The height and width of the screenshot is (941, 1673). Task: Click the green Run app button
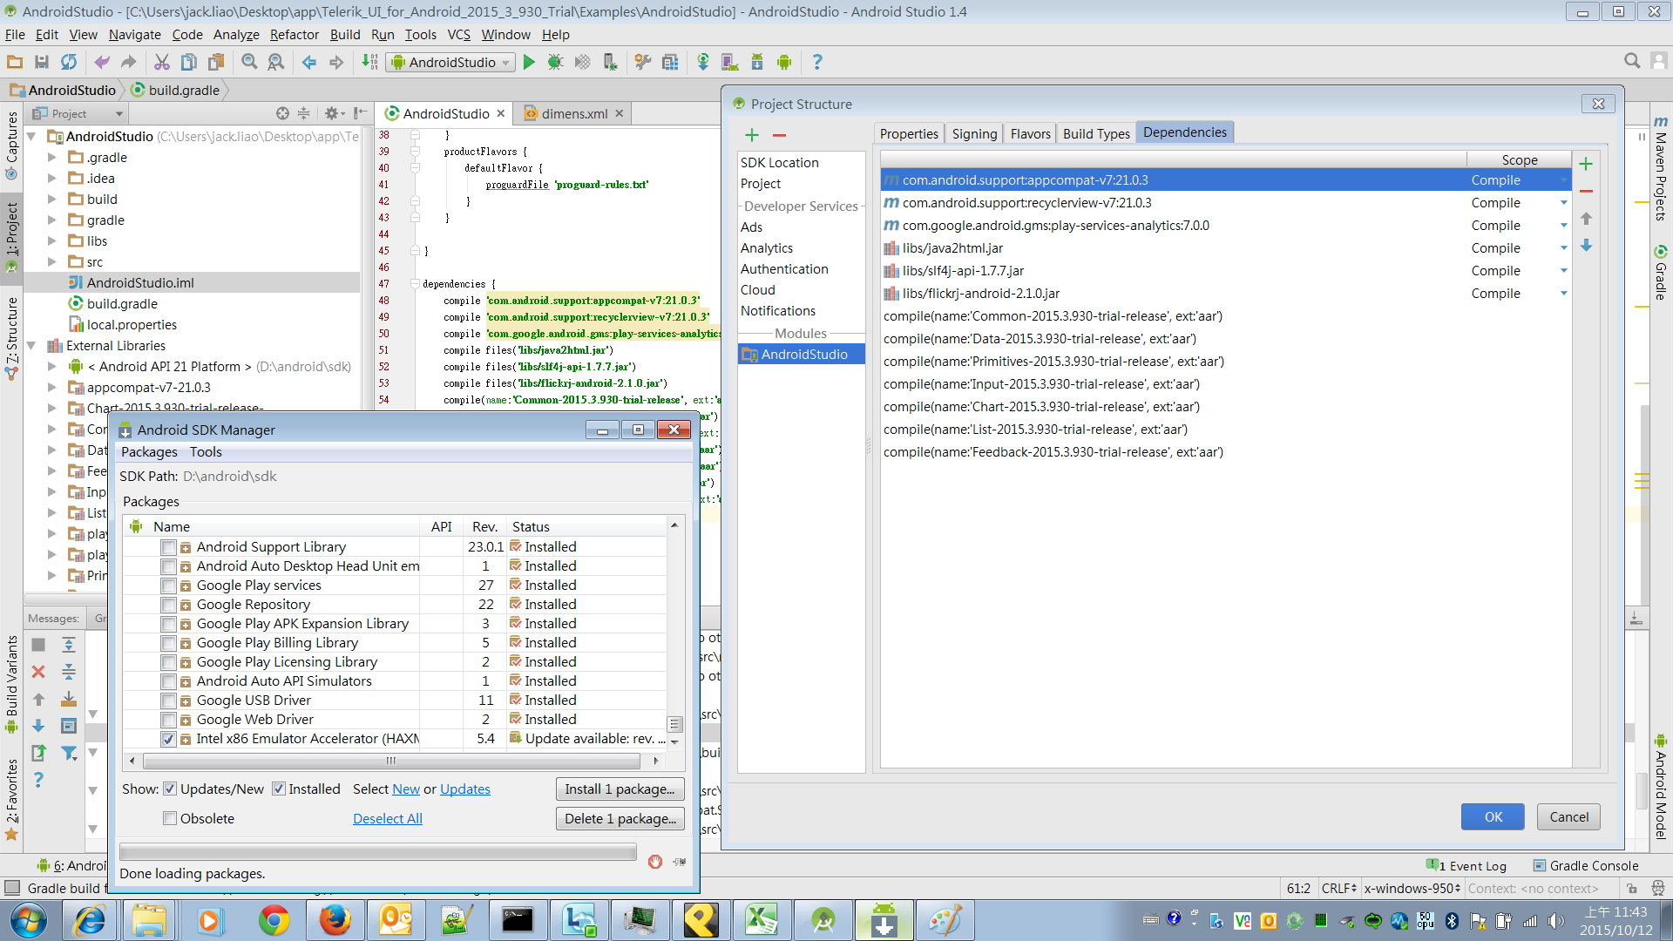click(x=529, y=62)
